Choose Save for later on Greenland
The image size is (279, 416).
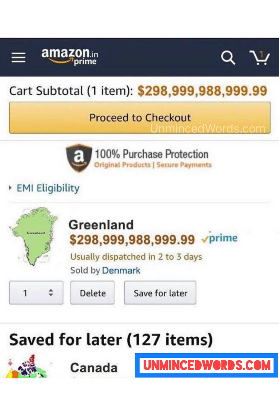pyautogui.click(x=160, y=293)
